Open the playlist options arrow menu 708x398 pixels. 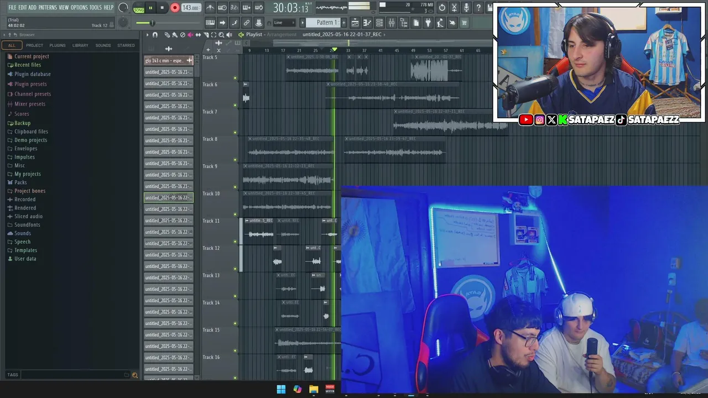pos(148,35)
